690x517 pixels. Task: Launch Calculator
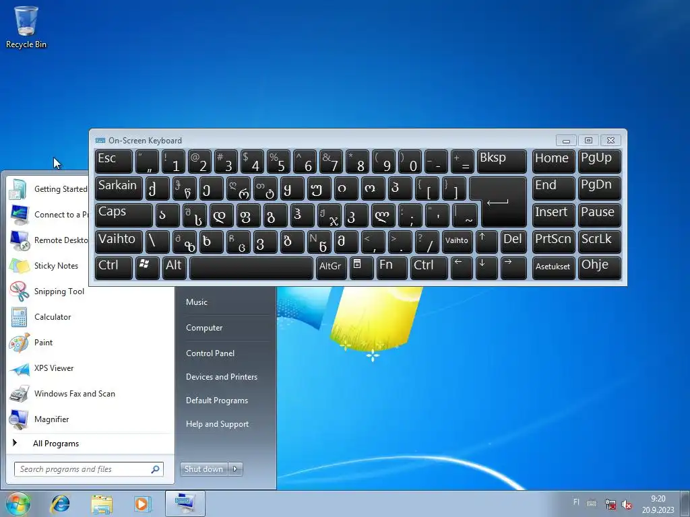(90, 317)
